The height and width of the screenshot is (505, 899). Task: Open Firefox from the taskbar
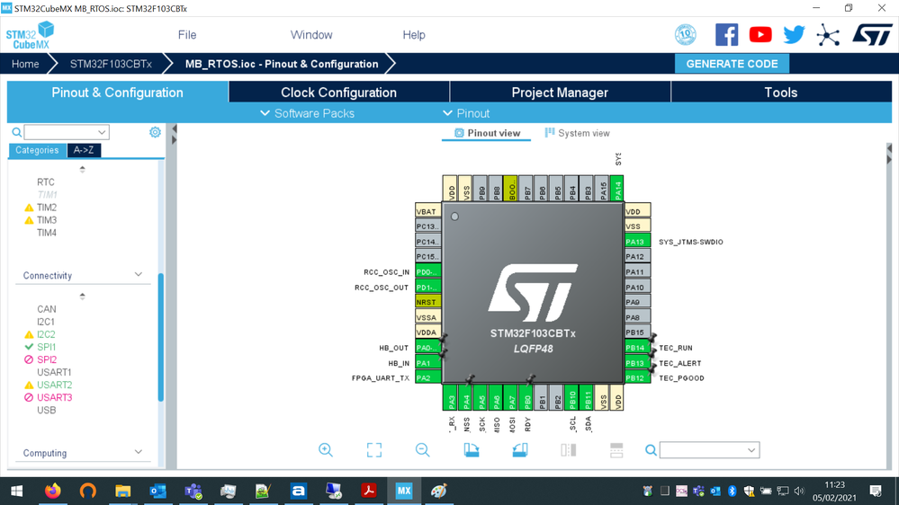point(53,491)
